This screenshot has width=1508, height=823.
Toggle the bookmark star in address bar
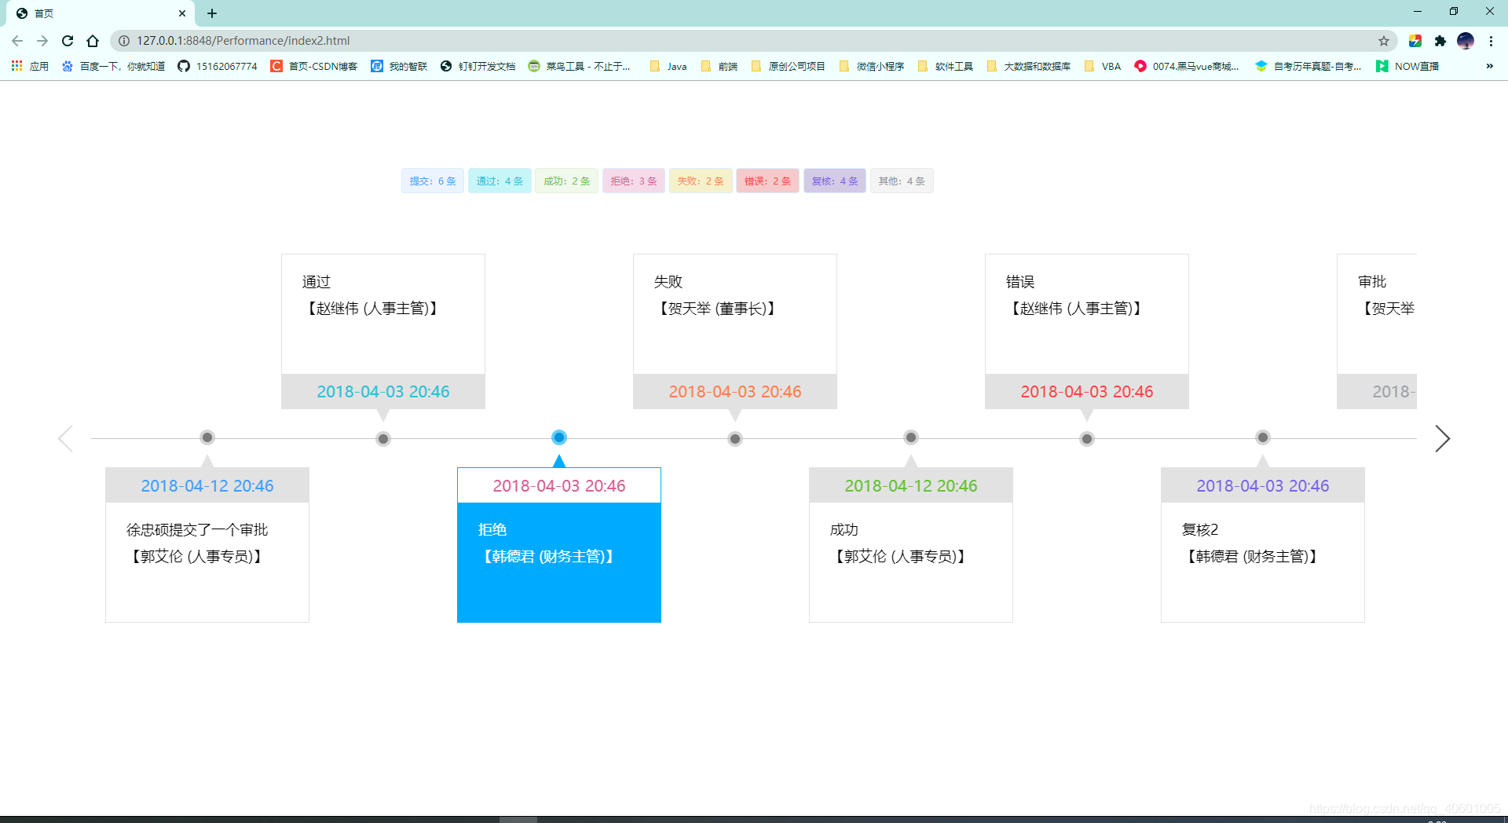(x=1385, y=40)
